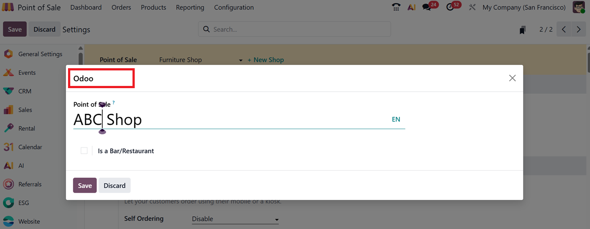
Task: Open the activities clock icon
Action: (450, 8)
